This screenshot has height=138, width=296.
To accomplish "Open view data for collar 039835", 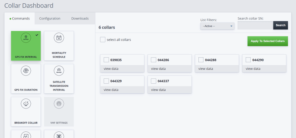I will click(x=111, y=69).
